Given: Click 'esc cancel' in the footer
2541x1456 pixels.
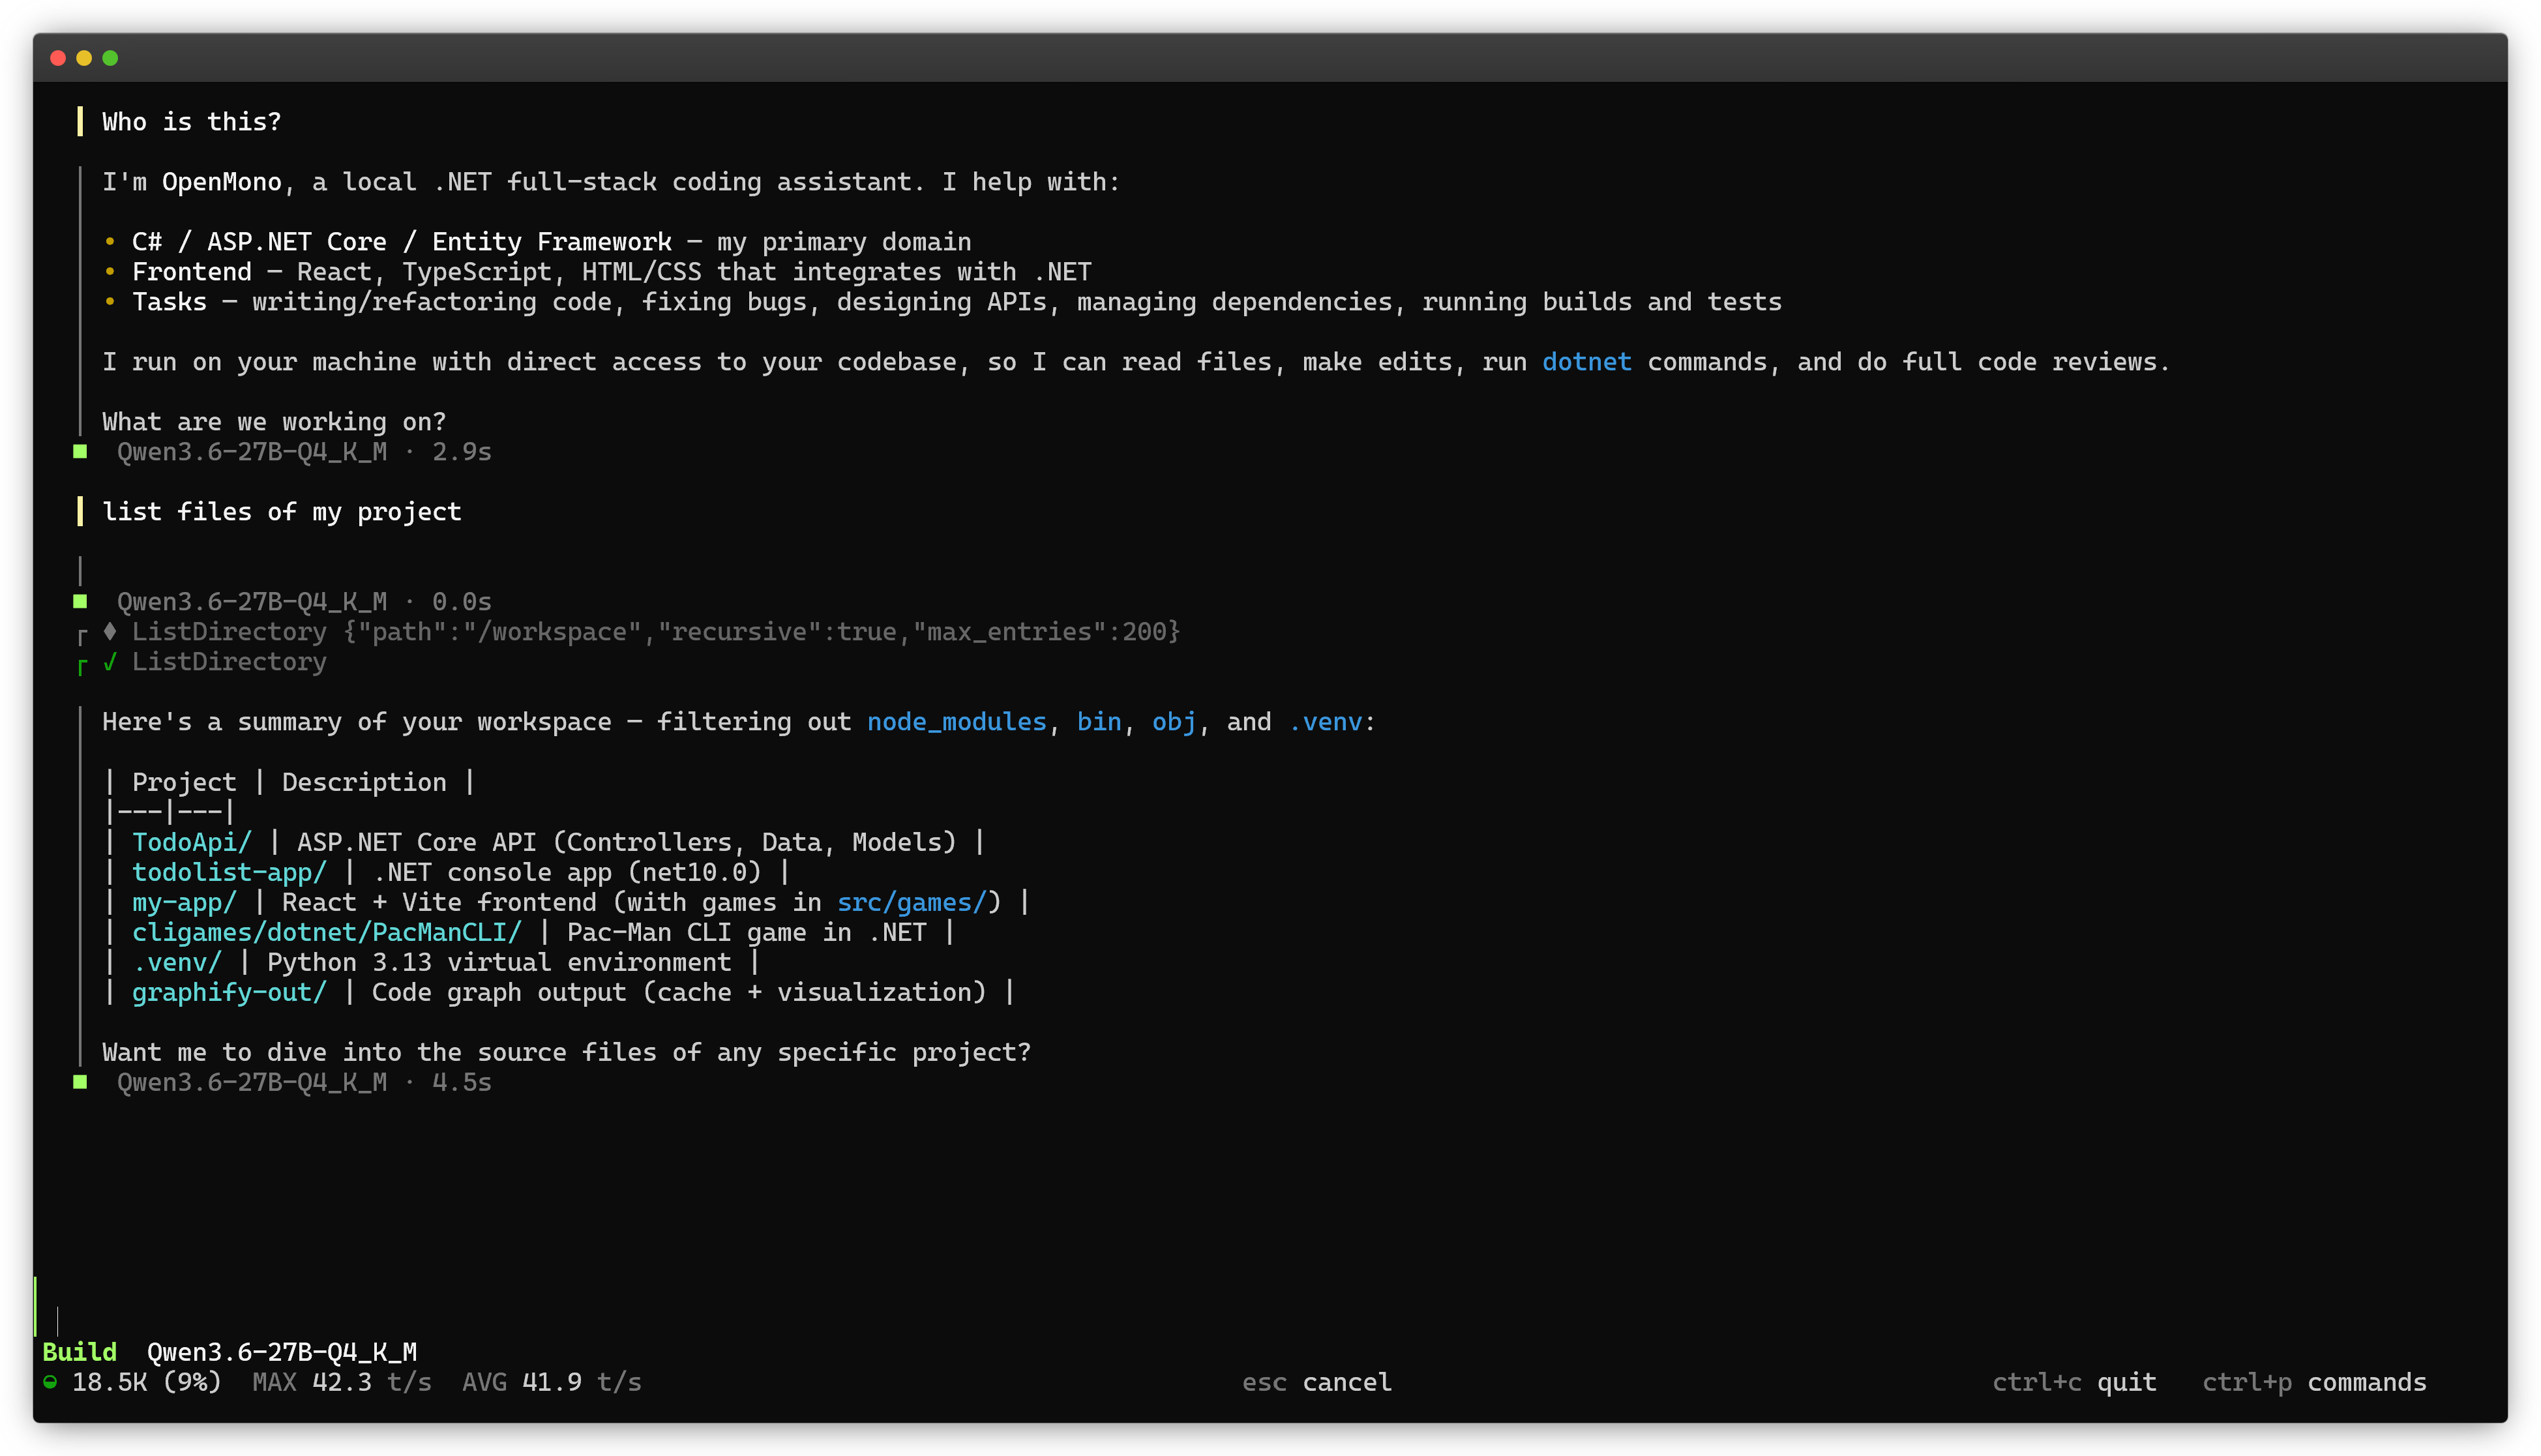Looking at the screenshot, I should [1316, 1382].
